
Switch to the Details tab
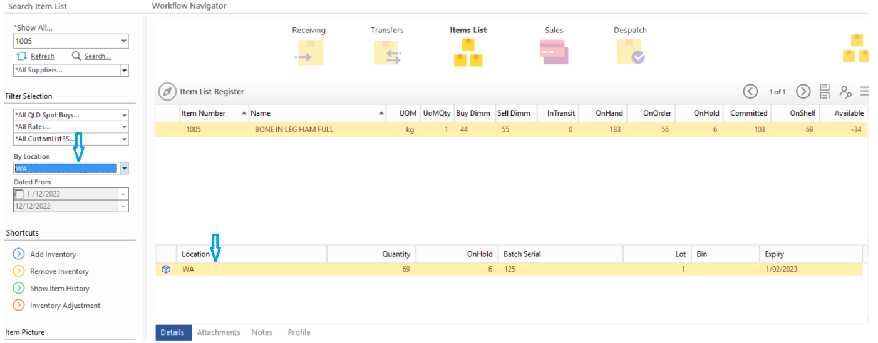tap(173, 332)
